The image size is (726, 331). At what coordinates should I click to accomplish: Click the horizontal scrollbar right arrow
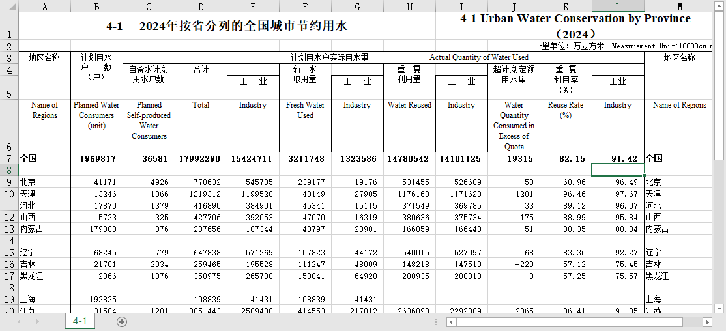tap(708, 322)
